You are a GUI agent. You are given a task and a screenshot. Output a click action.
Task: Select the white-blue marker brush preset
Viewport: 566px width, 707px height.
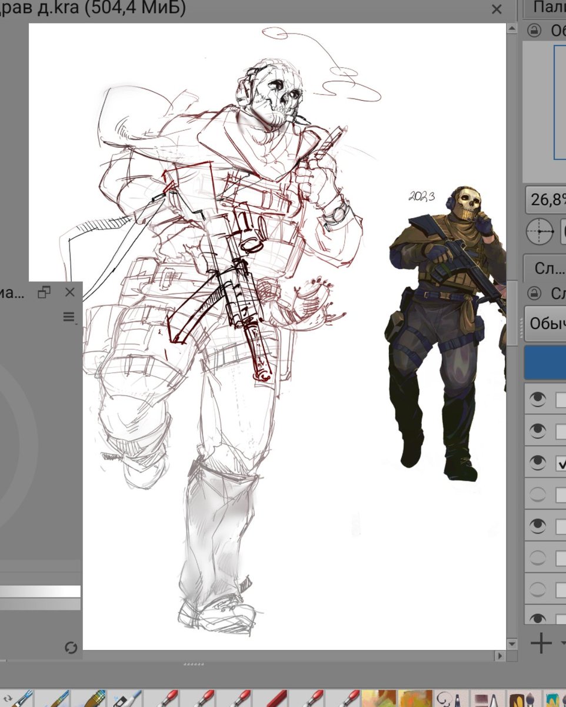[x=126, y=699]
